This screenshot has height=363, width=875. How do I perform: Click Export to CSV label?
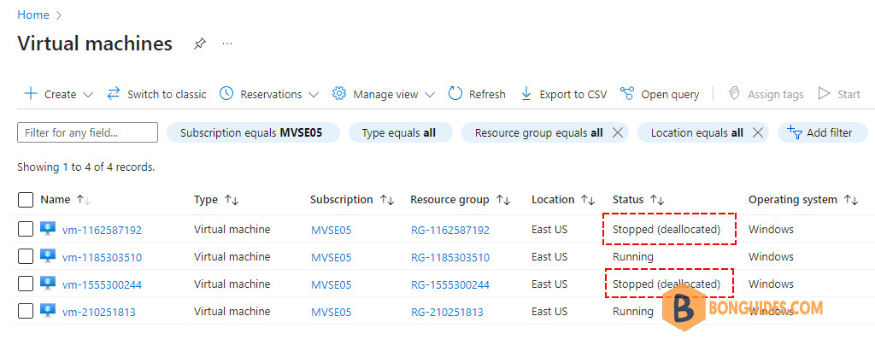click(573, 94)
